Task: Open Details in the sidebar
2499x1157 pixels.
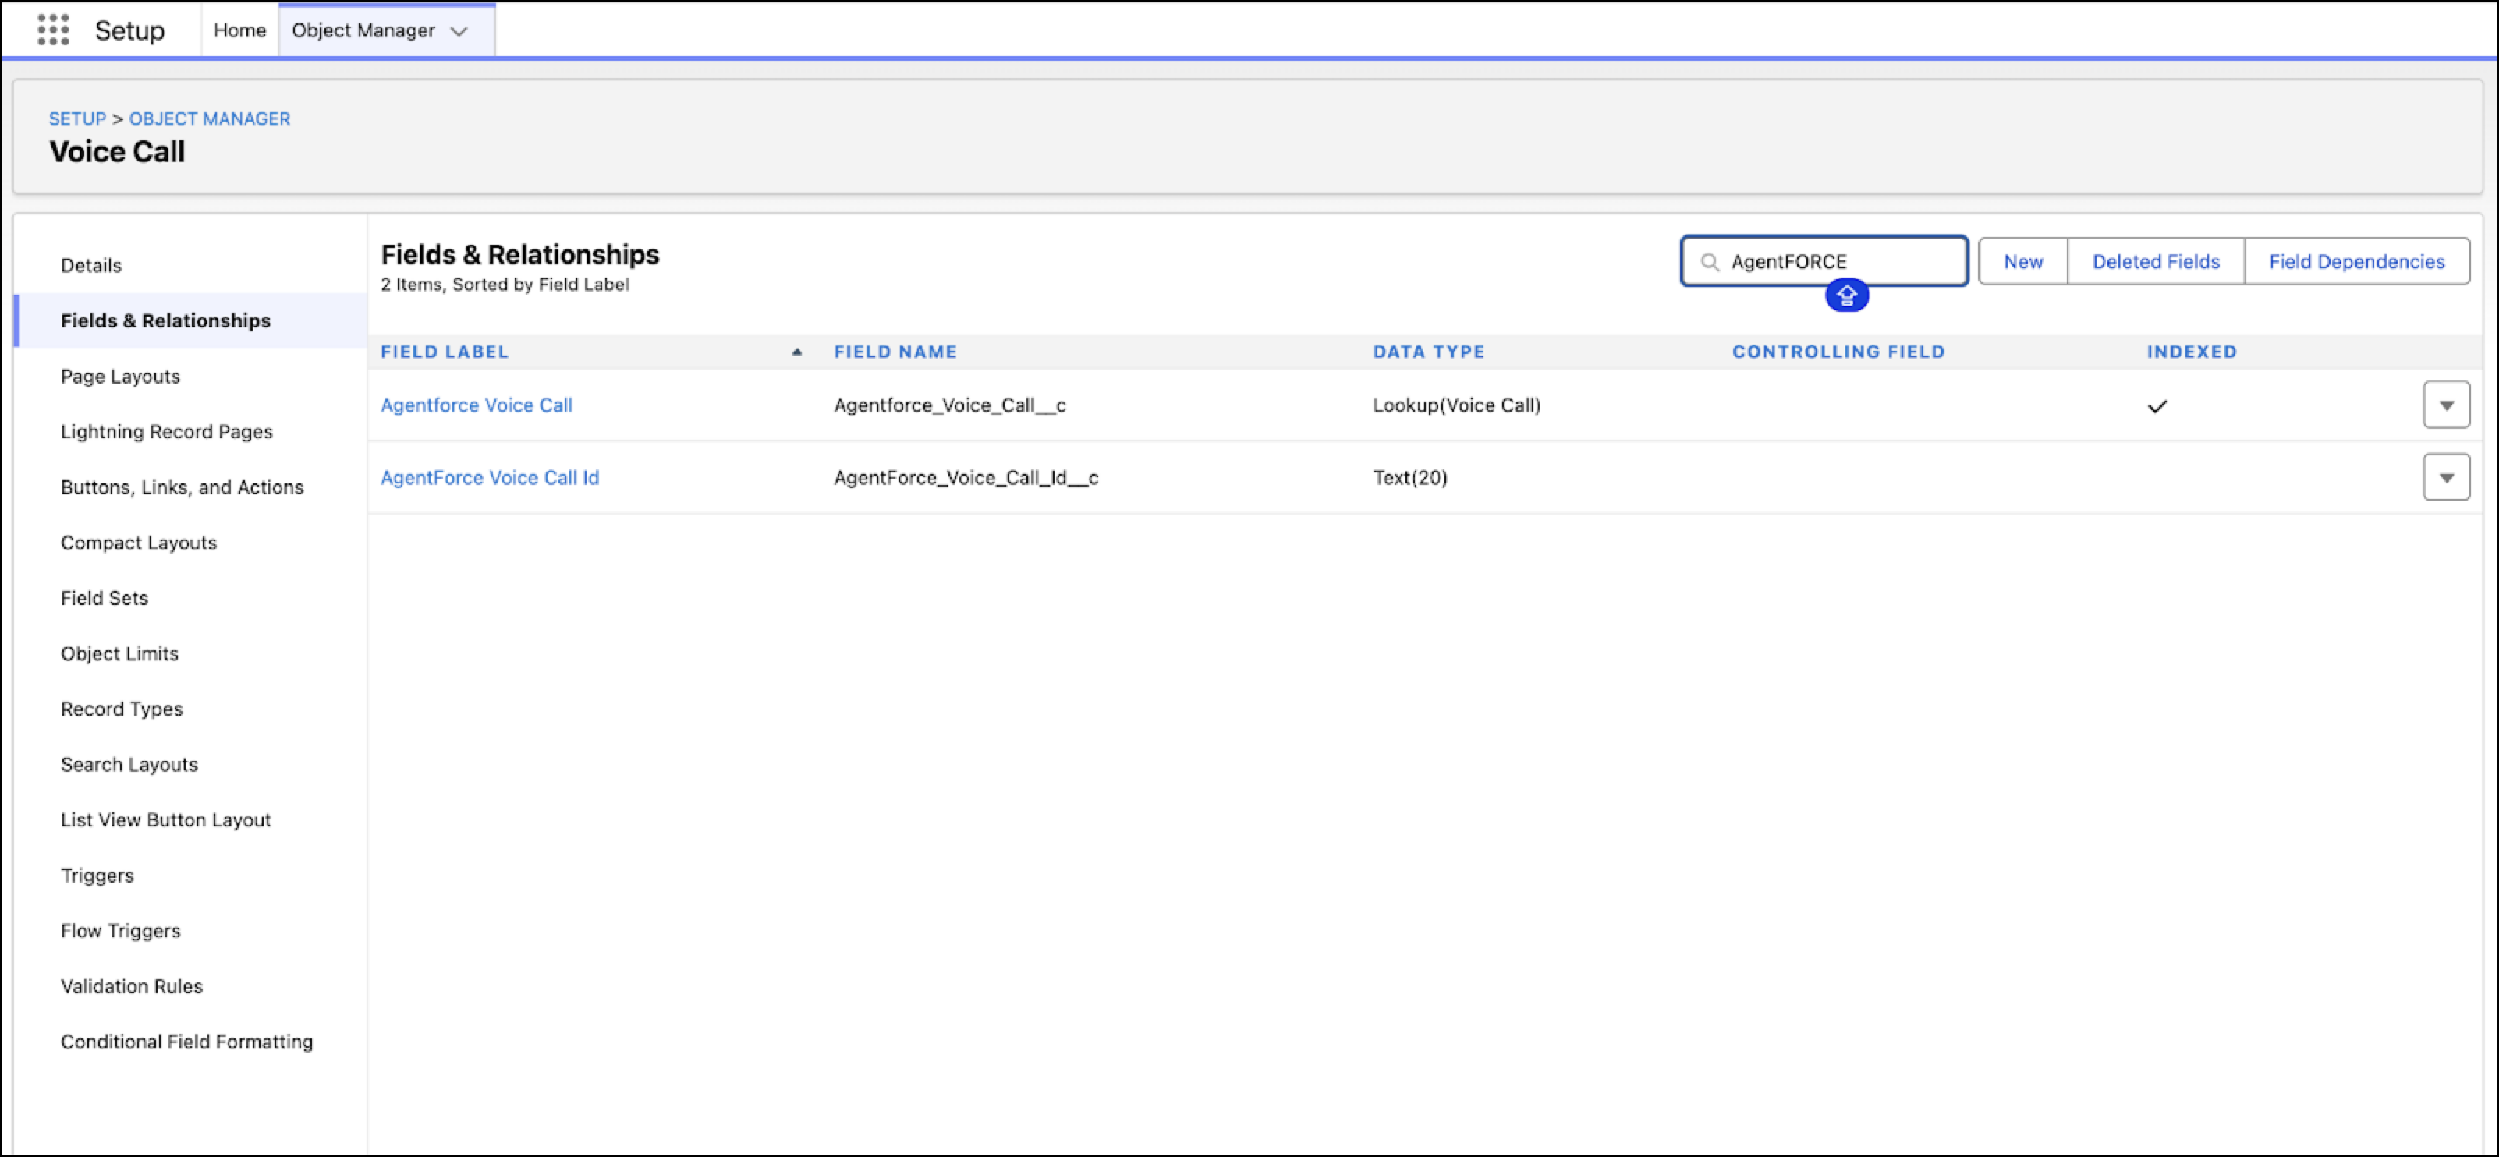Action: [91, 266]
